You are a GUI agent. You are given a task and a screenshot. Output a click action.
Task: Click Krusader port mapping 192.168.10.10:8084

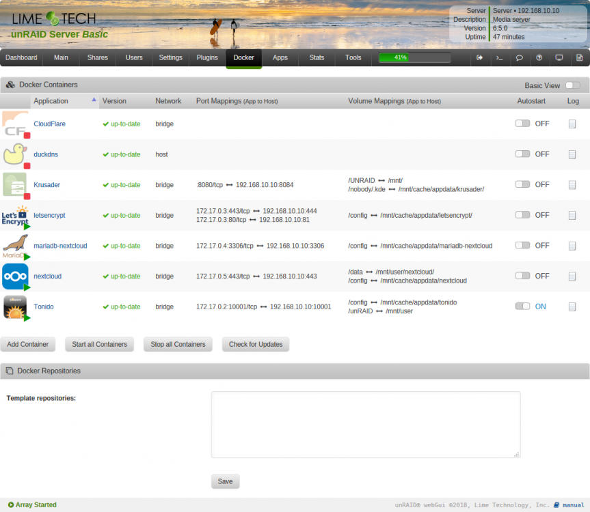click(265, 185)
